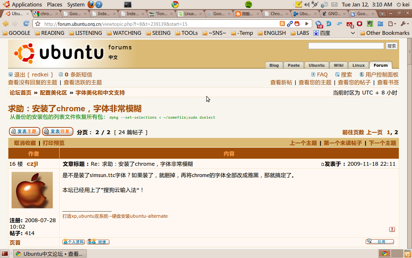The height and width of the screenshot is (258, 412).
Task: Open the ENGLISH bookmarks folder
Action: [x=272, y=33]
